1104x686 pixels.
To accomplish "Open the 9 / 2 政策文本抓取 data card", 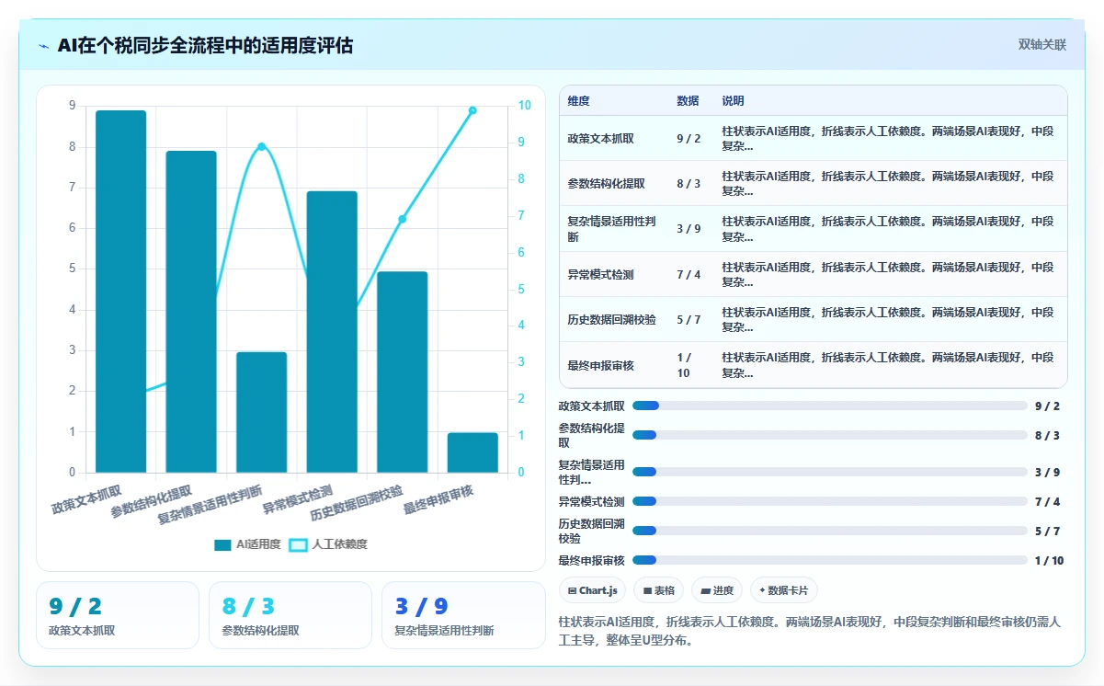I will point(118,615).
